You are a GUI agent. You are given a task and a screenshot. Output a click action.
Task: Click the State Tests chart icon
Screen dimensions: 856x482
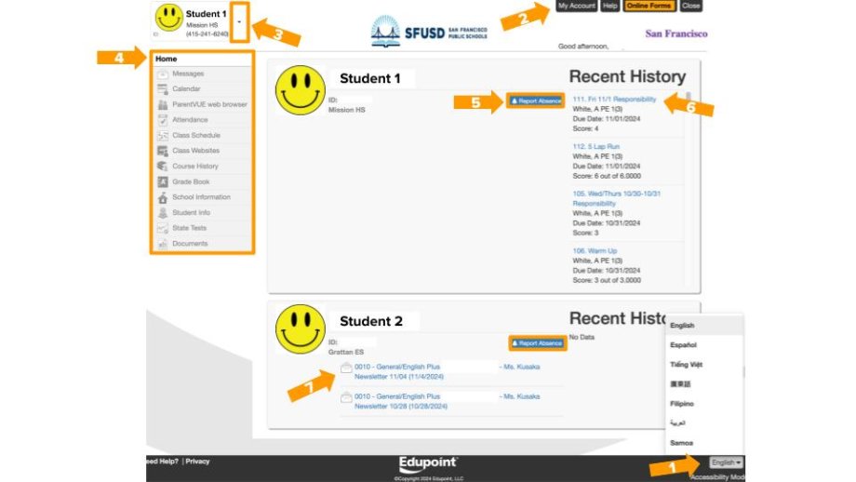[162, 228]
